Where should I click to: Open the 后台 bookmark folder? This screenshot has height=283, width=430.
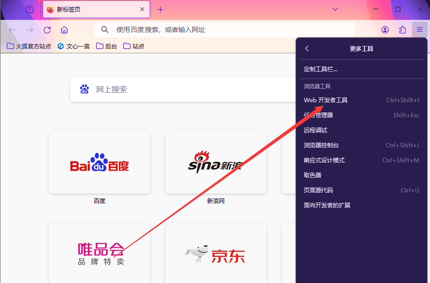(106, 46)
